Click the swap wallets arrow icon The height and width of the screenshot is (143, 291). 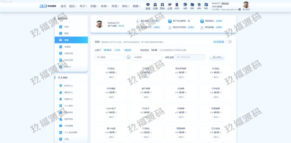(x=128, y=57)
